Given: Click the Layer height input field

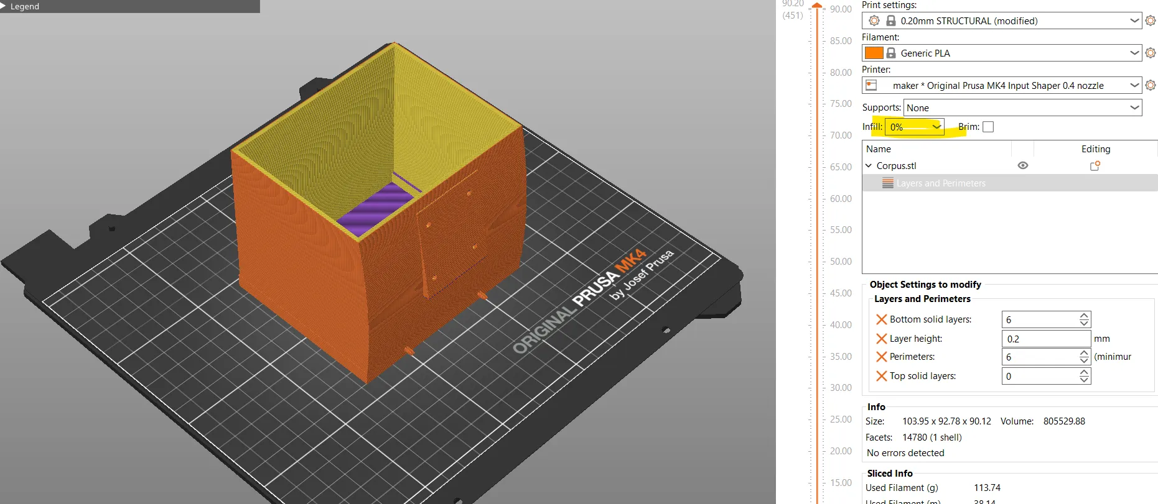Looking at the screenshot, I should (1045, 339).
